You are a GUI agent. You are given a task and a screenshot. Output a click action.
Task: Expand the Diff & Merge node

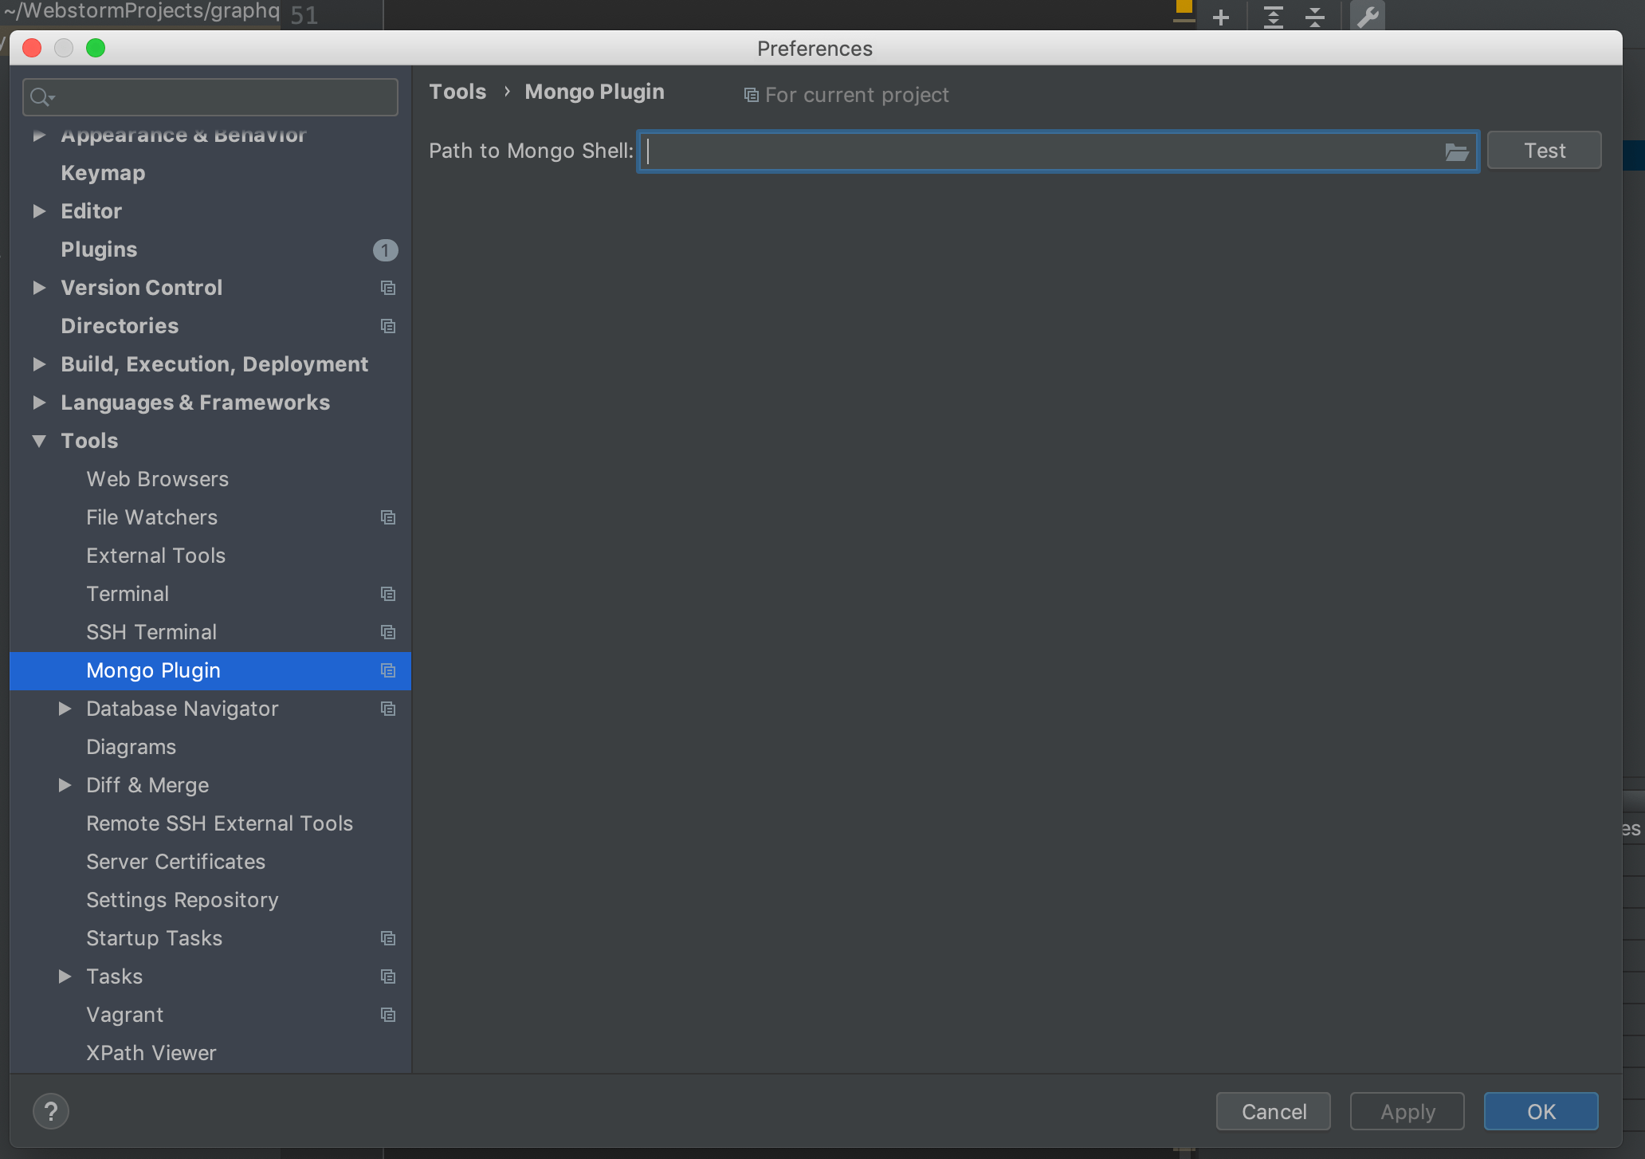click(x=65, y=785)
